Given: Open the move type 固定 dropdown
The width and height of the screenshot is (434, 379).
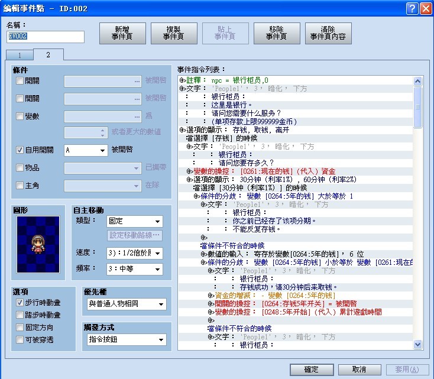Looking at the screenshot, I should click(135, 221).
